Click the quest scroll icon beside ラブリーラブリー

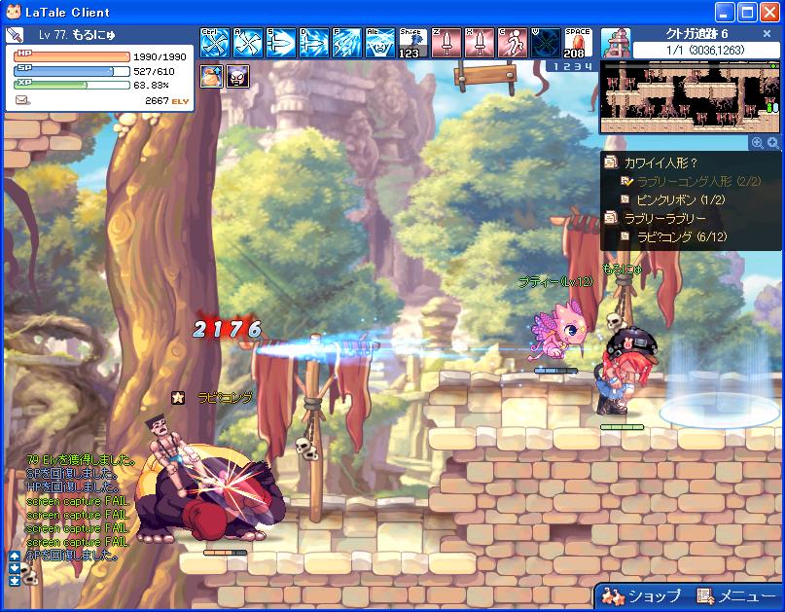click(611, 218)
